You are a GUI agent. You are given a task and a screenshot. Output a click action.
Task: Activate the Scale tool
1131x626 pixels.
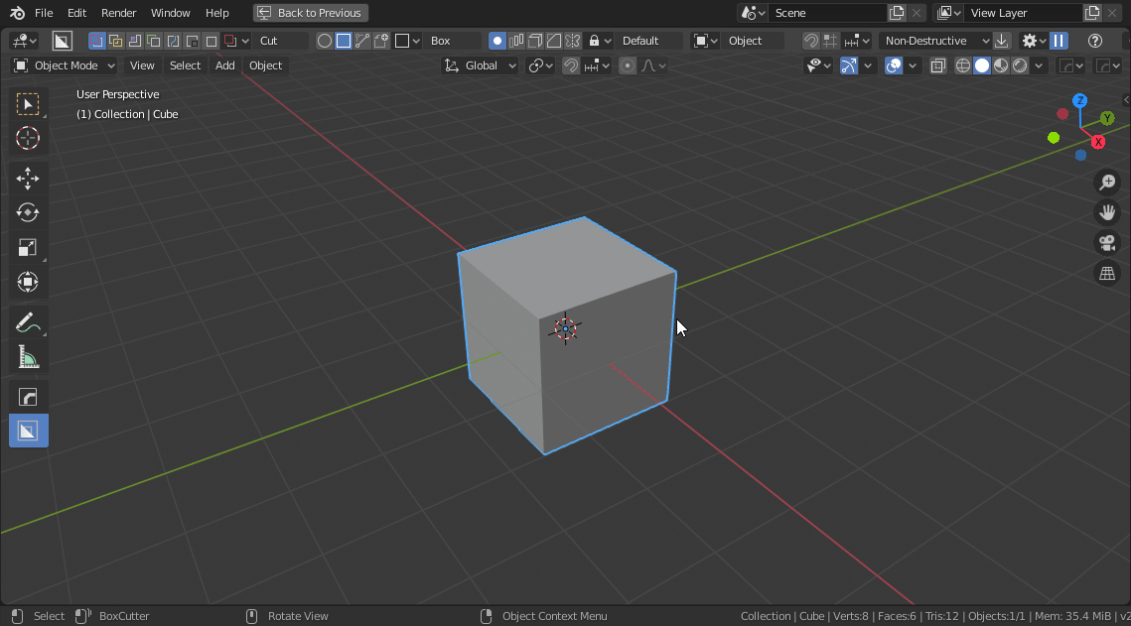click(x=28, y=247)
